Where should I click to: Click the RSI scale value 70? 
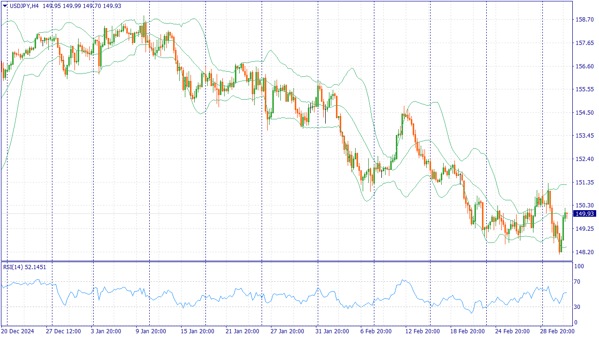[x=578, y=282]
